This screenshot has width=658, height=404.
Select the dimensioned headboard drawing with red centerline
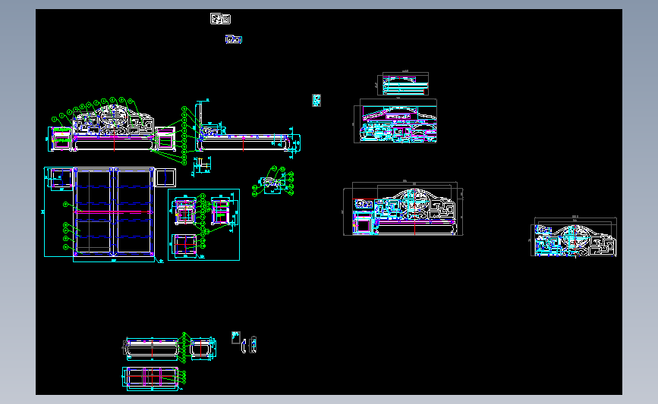point(403,208)
